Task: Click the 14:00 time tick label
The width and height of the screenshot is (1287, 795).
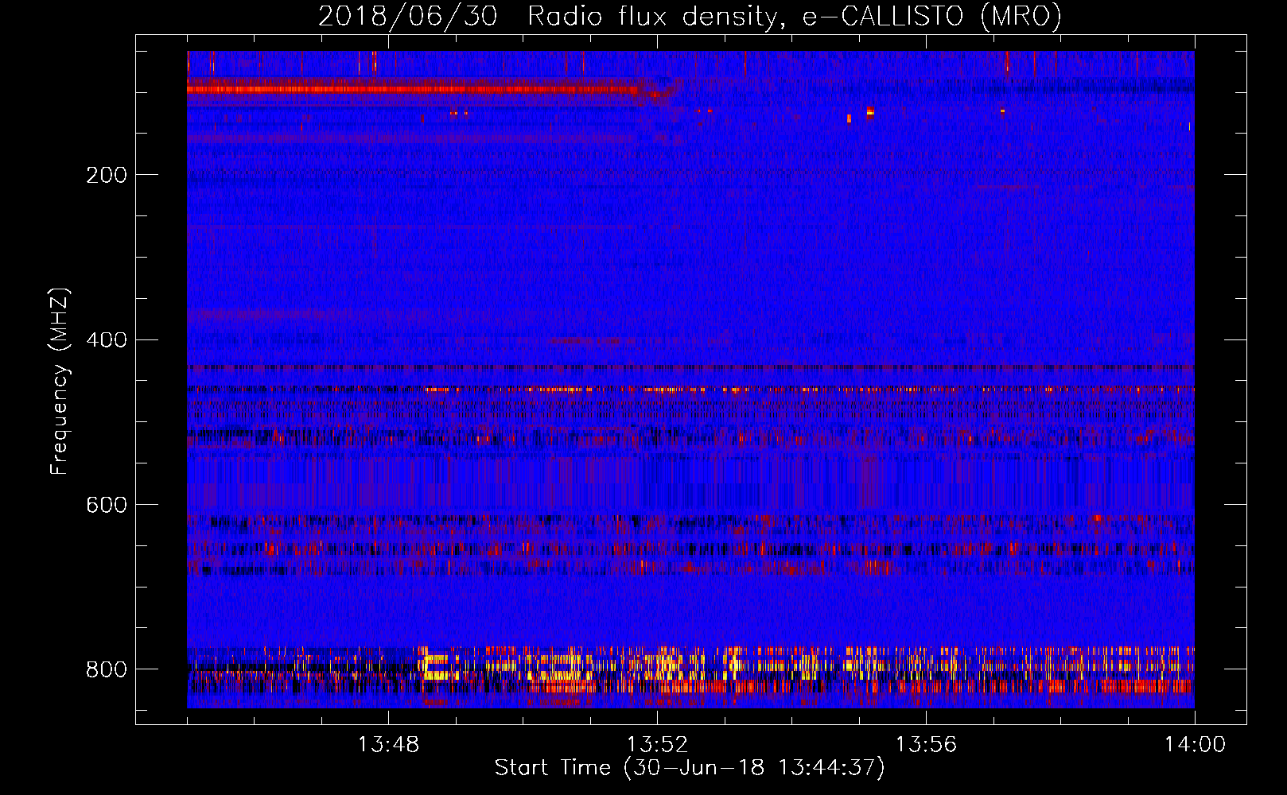Action: tap(1195, 745)
